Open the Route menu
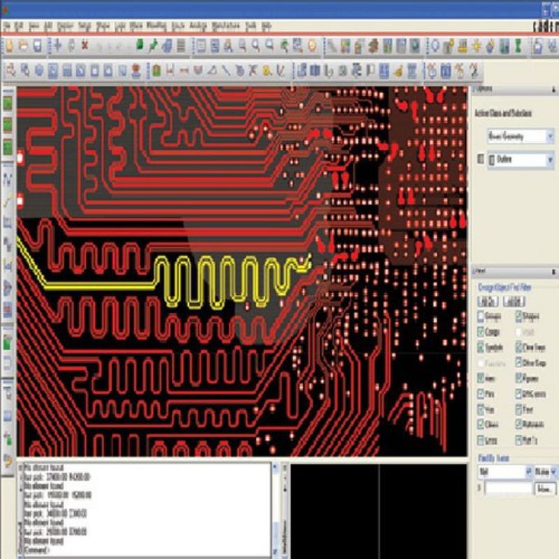Image resolution: width=559 pixels, height=559 pixels. click(x=178, y=26)
